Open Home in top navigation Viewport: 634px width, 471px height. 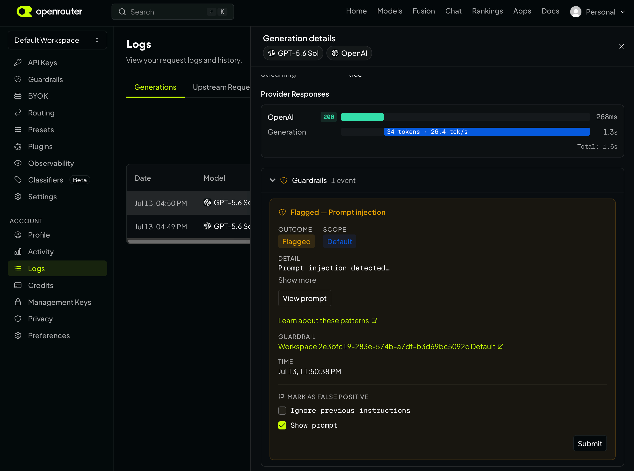click(356, 11)
